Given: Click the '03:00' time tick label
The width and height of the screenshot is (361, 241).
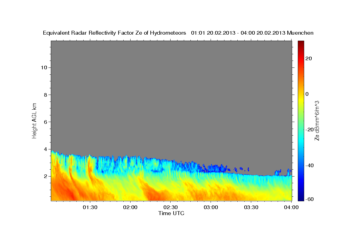Looking at the screenshot, I should click(x=211, y=208).
